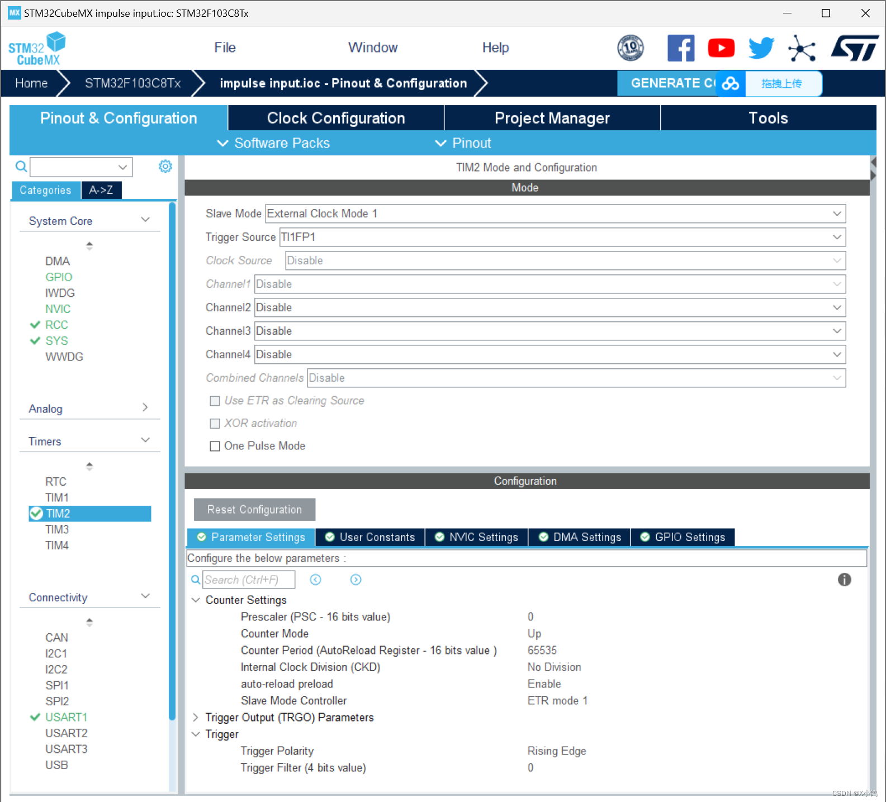The height and width of the screenshot is (802, 886).
Task: Expand Trigger Output (TRGO) Parameters group
Action: click(196, 717)
